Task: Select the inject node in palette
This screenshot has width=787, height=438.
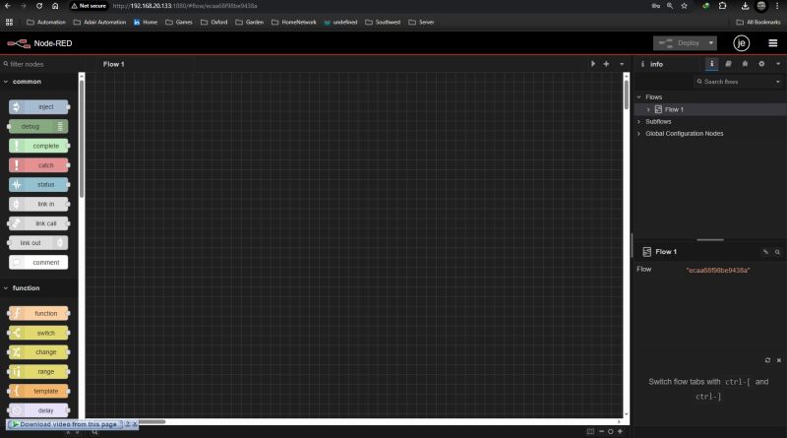Action: [39, 106]
